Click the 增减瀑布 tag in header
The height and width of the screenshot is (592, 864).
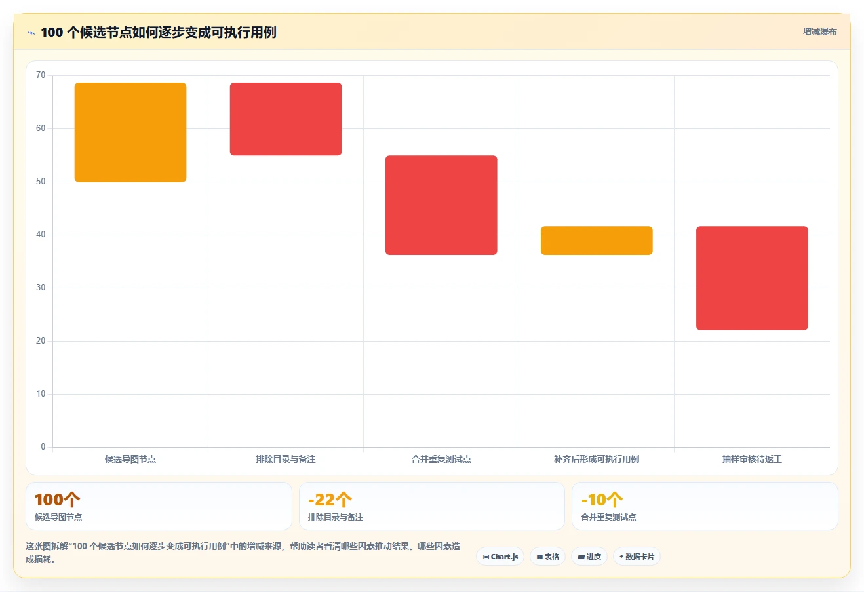(820, 31)
